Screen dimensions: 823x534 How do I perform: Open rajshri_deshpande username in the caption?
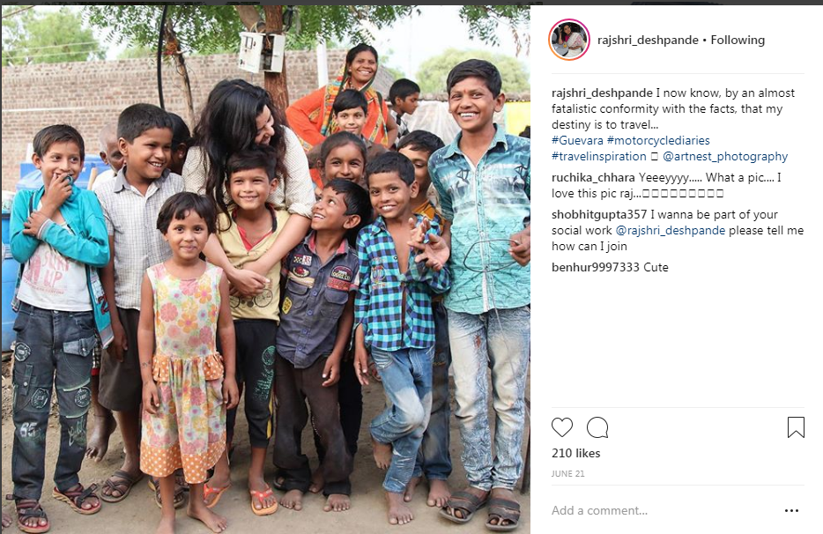[x=602, y=93]
